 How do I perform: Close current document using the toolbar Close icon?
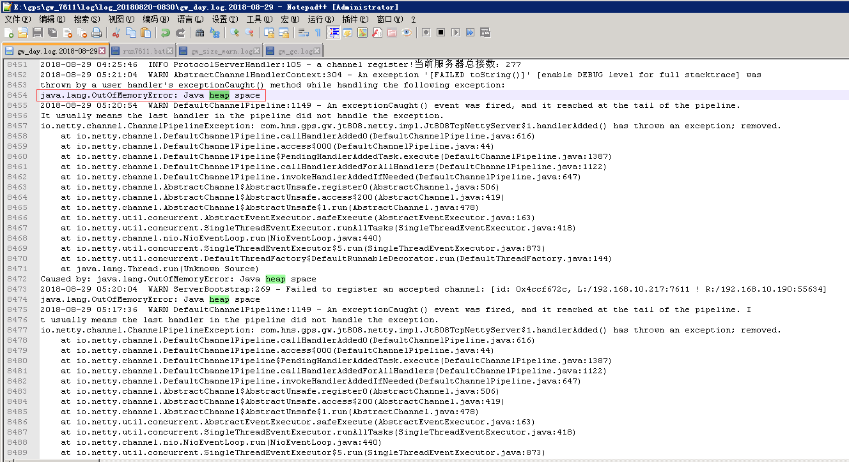[68, 33]
